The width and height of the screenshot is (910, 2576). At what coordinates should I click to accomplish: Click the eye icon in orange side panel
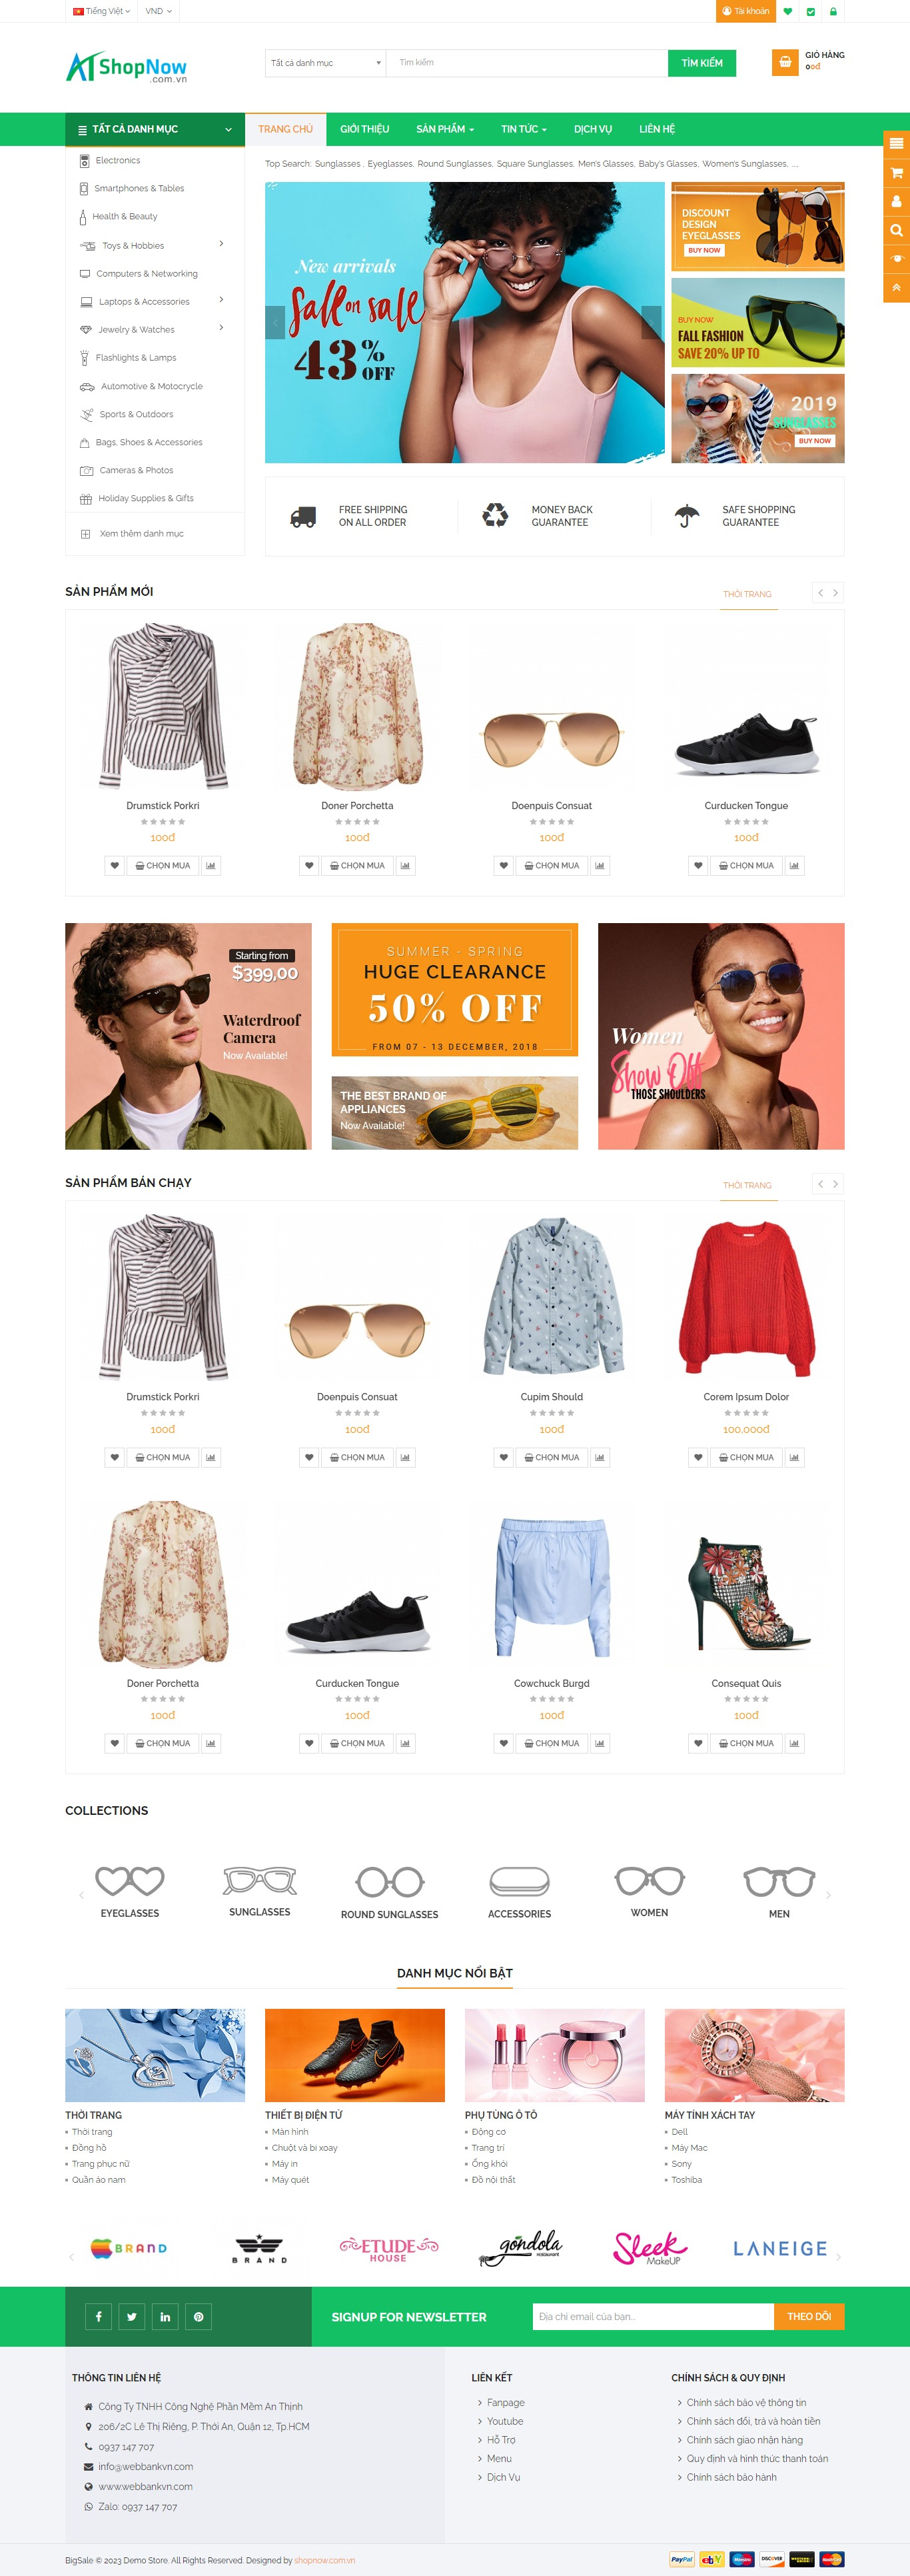tap(896, 259)
